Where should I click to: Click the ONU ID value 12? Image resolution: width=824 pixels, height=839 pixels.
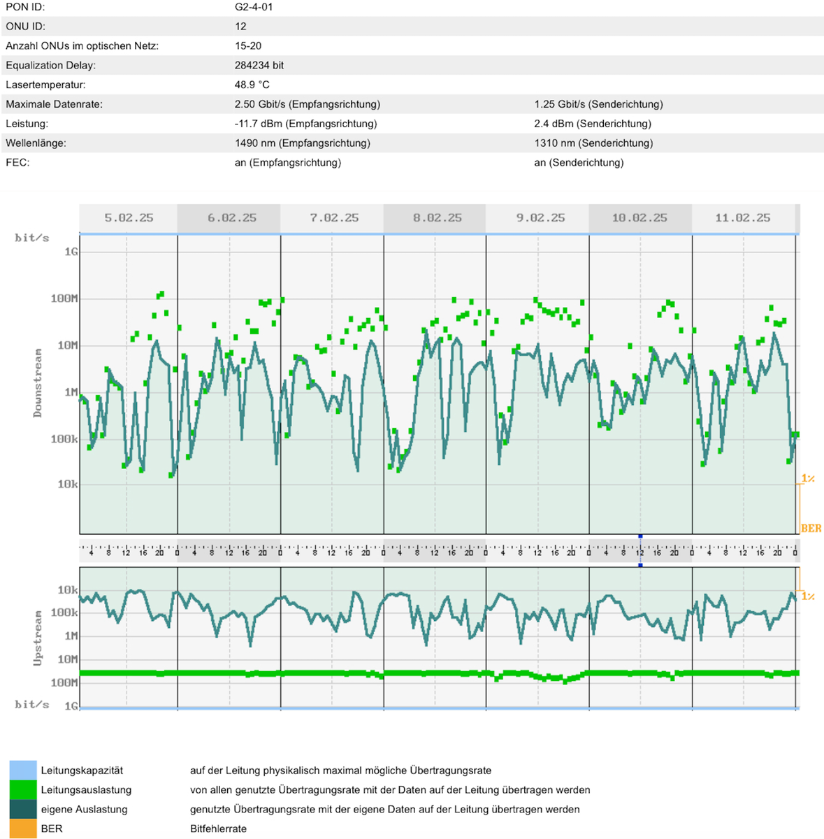[x=240, y=27]
